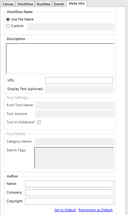The width and height of the screenshot is (128, 215).
Task: Choose the Custom workflow name option
Action: pyautogui.click(x=8, y=26)
